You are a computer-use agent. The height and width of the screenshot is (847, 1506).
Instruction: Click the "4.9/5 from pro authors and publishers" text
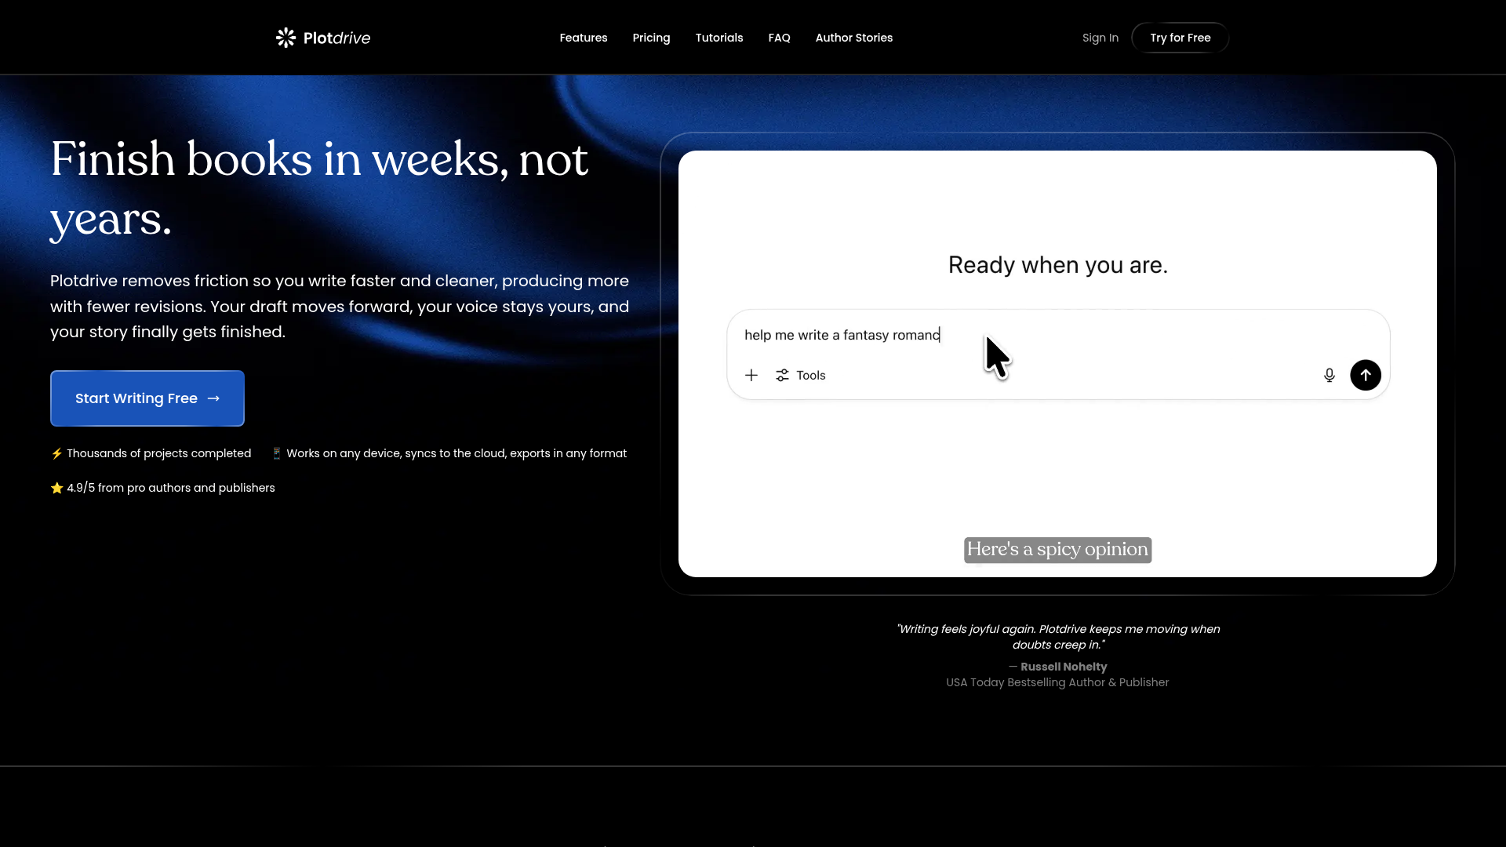coord(170,488)
